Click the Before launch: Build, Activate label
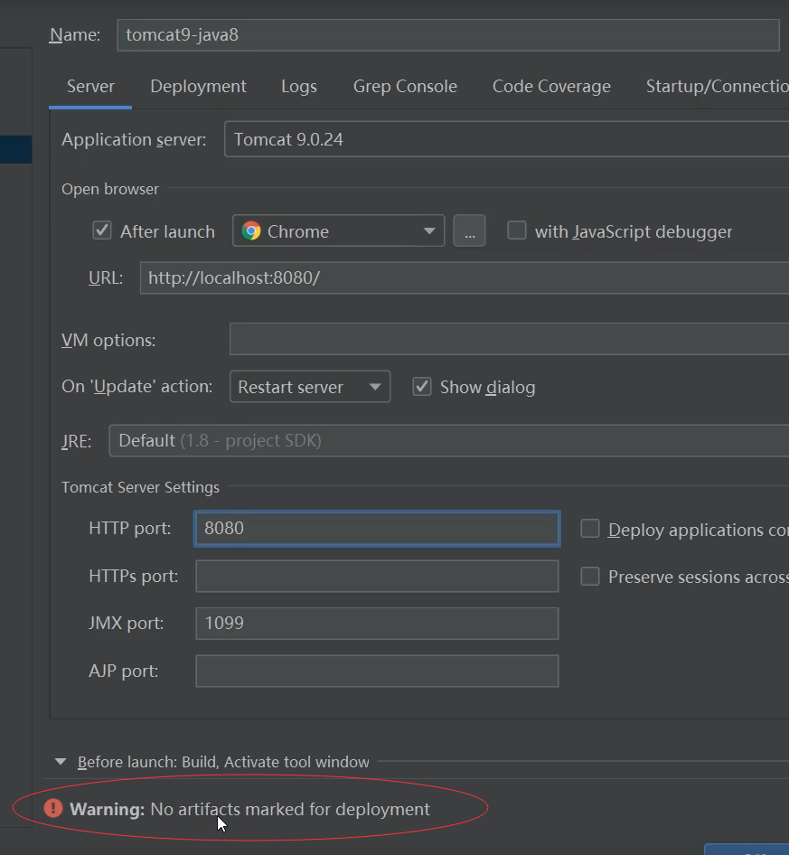This screenshot has width=789, height=855. point(223,762)
